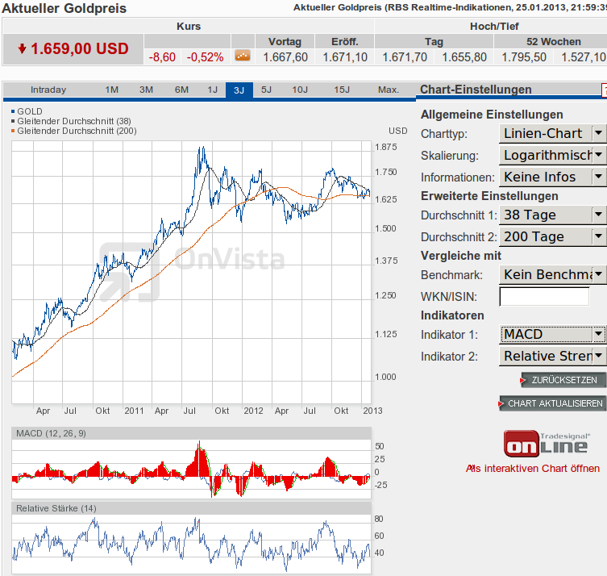
Task: Click the orange chart icon next to -0,52%
Action: click(243, 56)
